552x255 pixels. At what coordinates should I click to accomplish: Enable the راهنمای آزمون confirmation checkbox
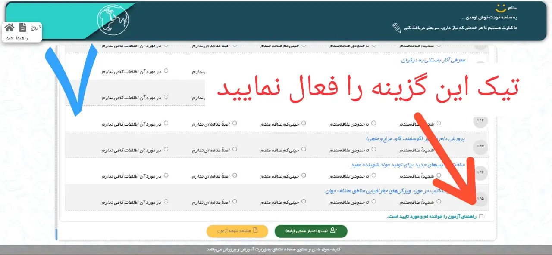481,216
